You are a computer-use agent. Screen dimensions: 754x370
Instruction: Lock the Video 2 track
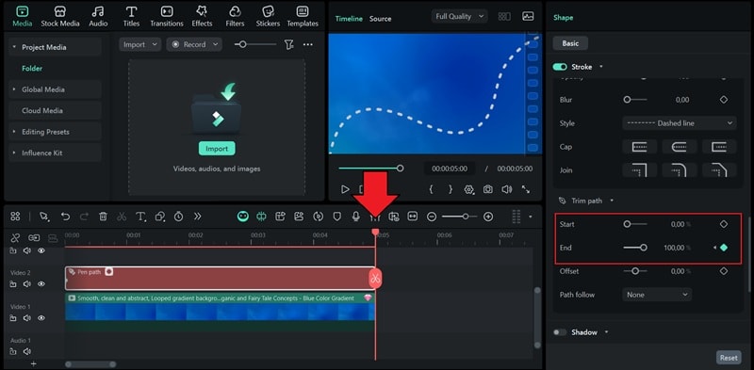tap(13, 284)
